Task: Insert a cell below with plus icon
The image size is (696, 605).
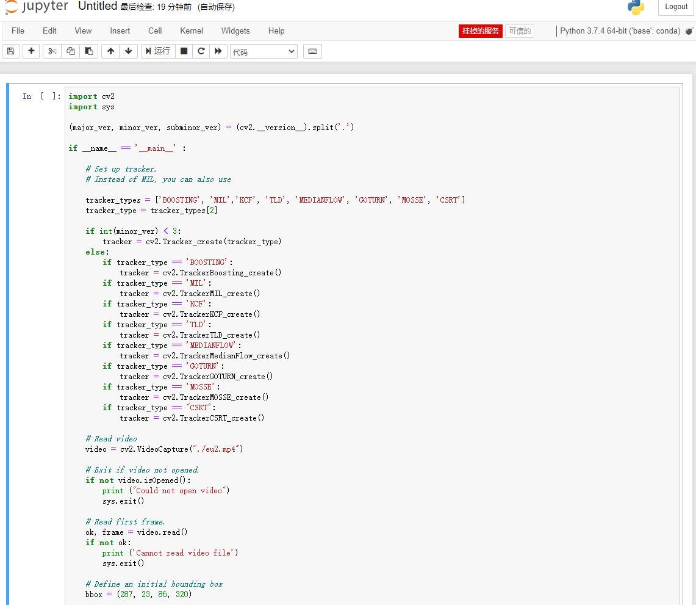Action: tap(31, 51)
